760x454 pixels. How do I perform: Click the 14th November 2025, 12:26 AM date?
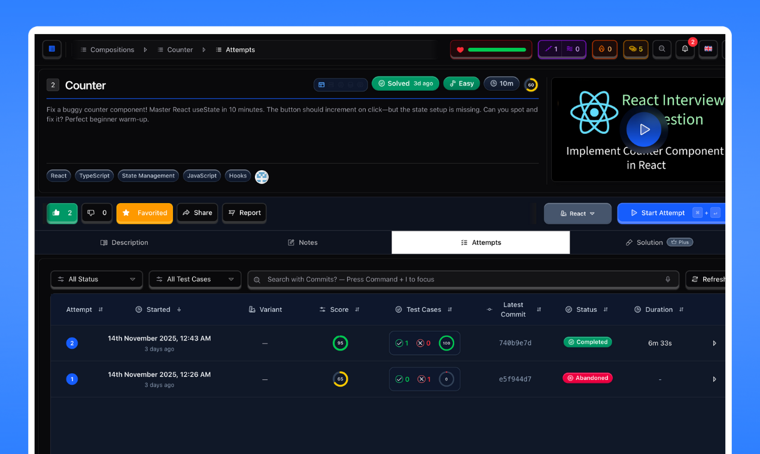click(159, 375)
